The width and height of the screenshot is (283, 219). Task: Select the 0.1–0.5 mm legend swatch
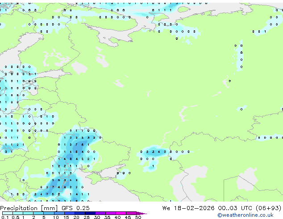(8, 213)
